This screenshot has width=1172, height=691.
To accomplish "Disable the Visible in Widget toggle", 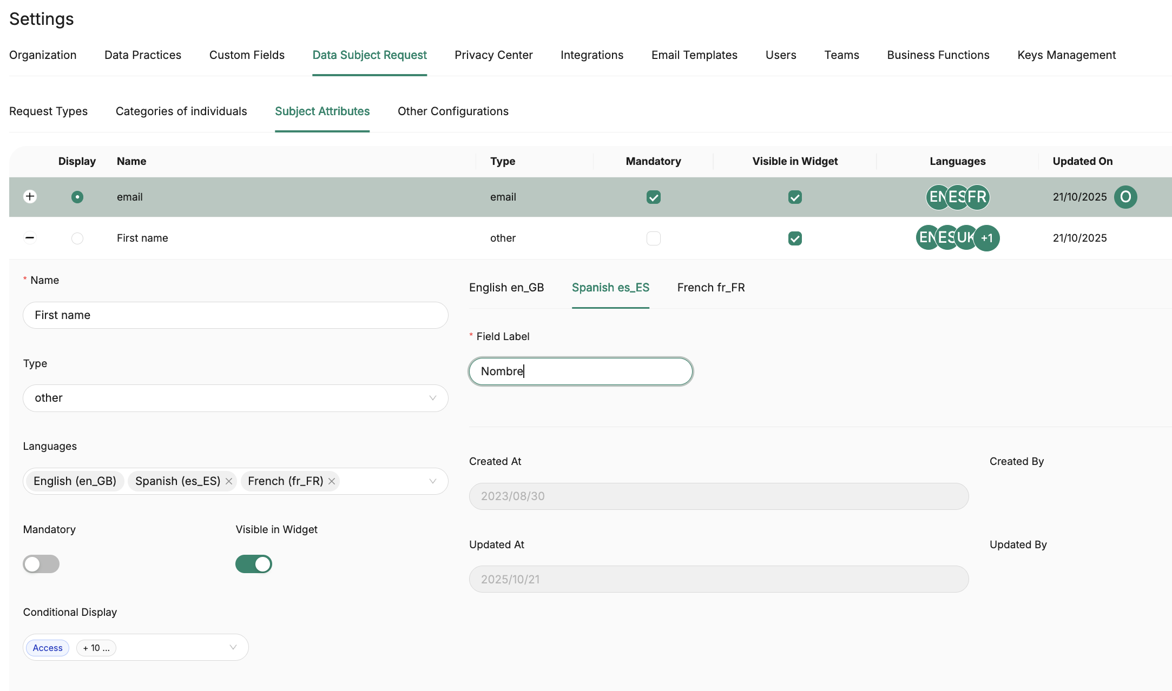I will pos(253,564).
